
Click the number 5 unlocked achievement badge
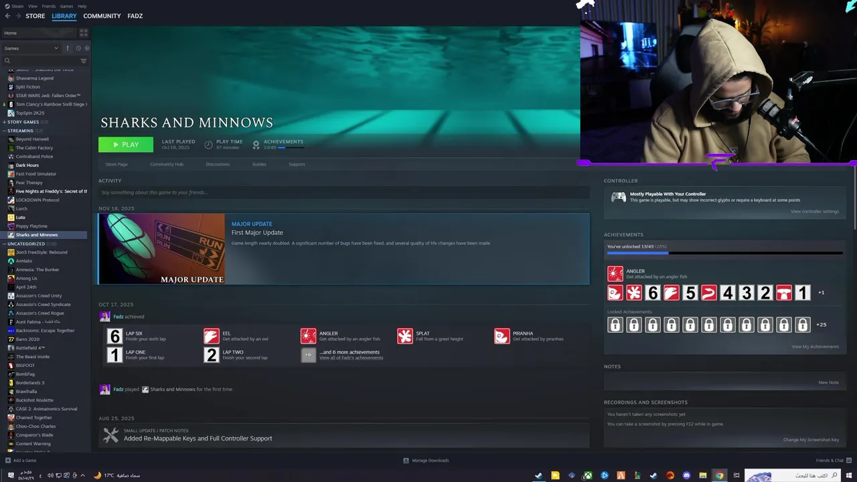[690, 293]
